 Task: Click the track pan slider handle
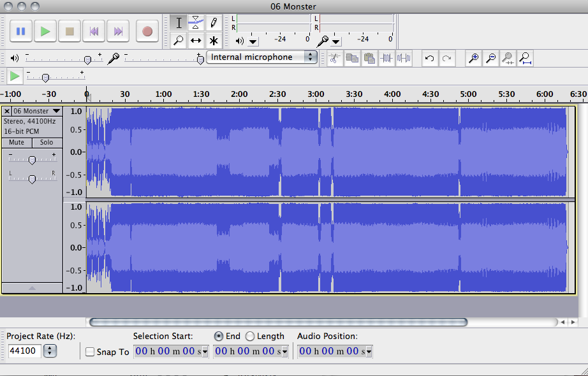coord(33,179)
